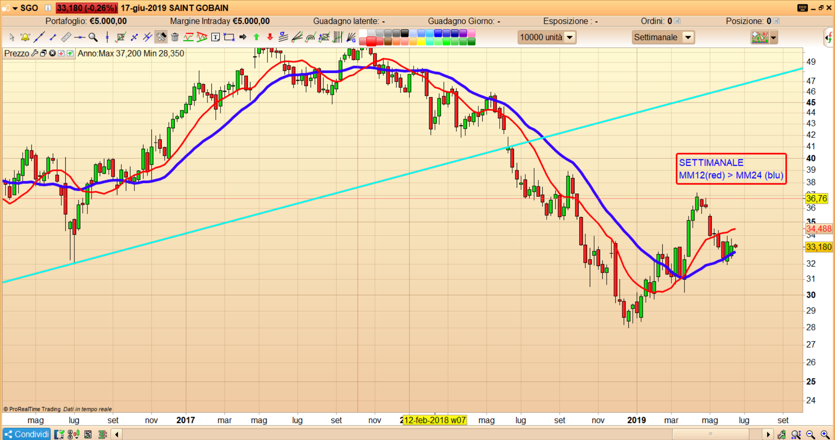Toggle the hammer and wrench drawing settings
Screen dimensions: 835x440
[x=161, y=37]
